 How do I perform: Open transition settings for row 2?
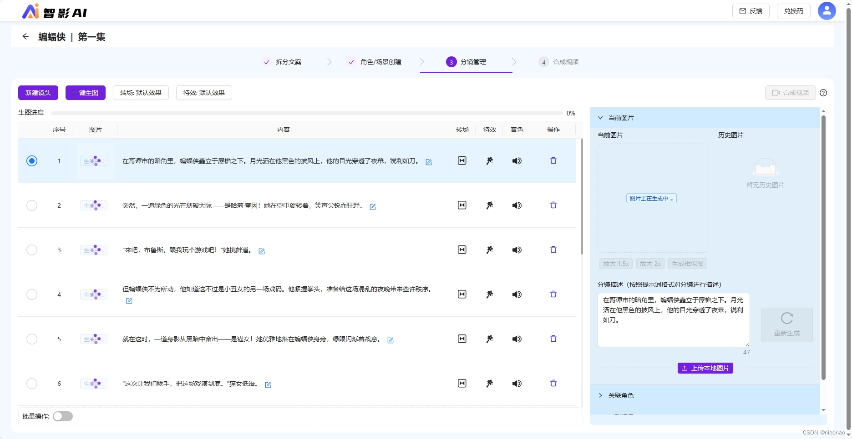point(462,205)
